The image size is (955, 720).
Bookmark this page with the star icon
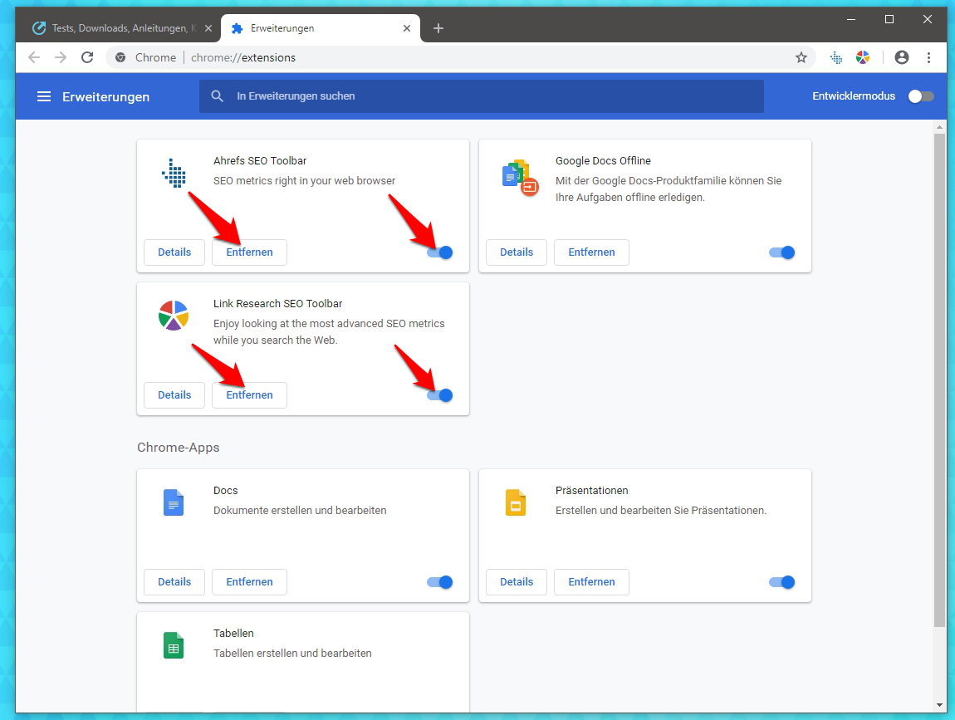click(801, 58)
